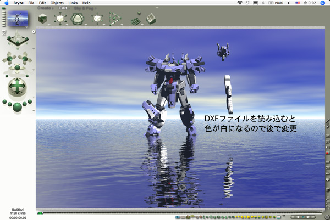Open the Resize tool options triangle

point(67,25)
